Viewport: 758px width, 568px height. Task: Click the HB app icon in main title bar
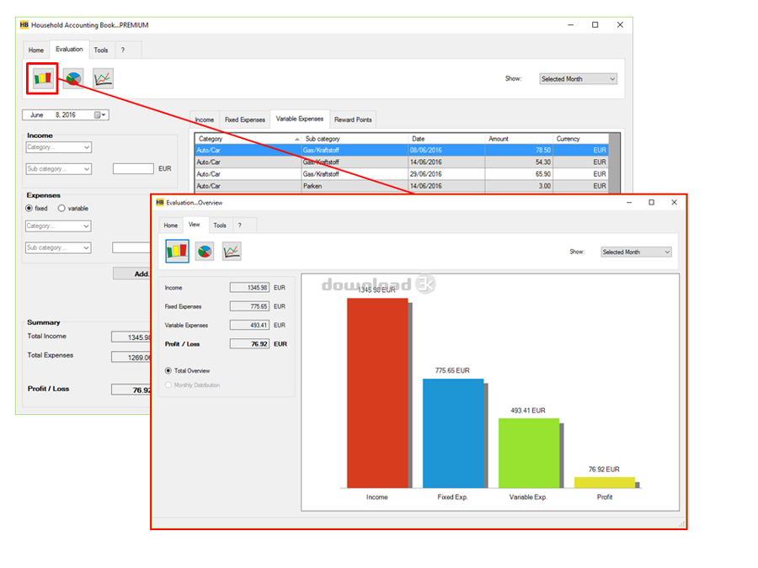24,25
